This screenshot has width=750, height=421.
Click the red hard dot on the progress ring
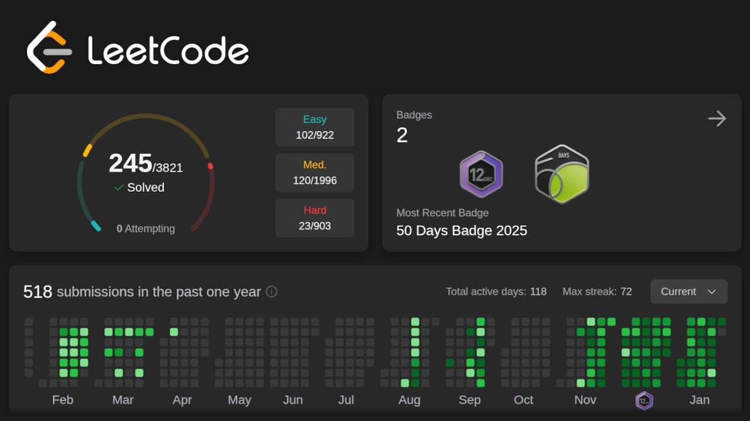point(210,166)
